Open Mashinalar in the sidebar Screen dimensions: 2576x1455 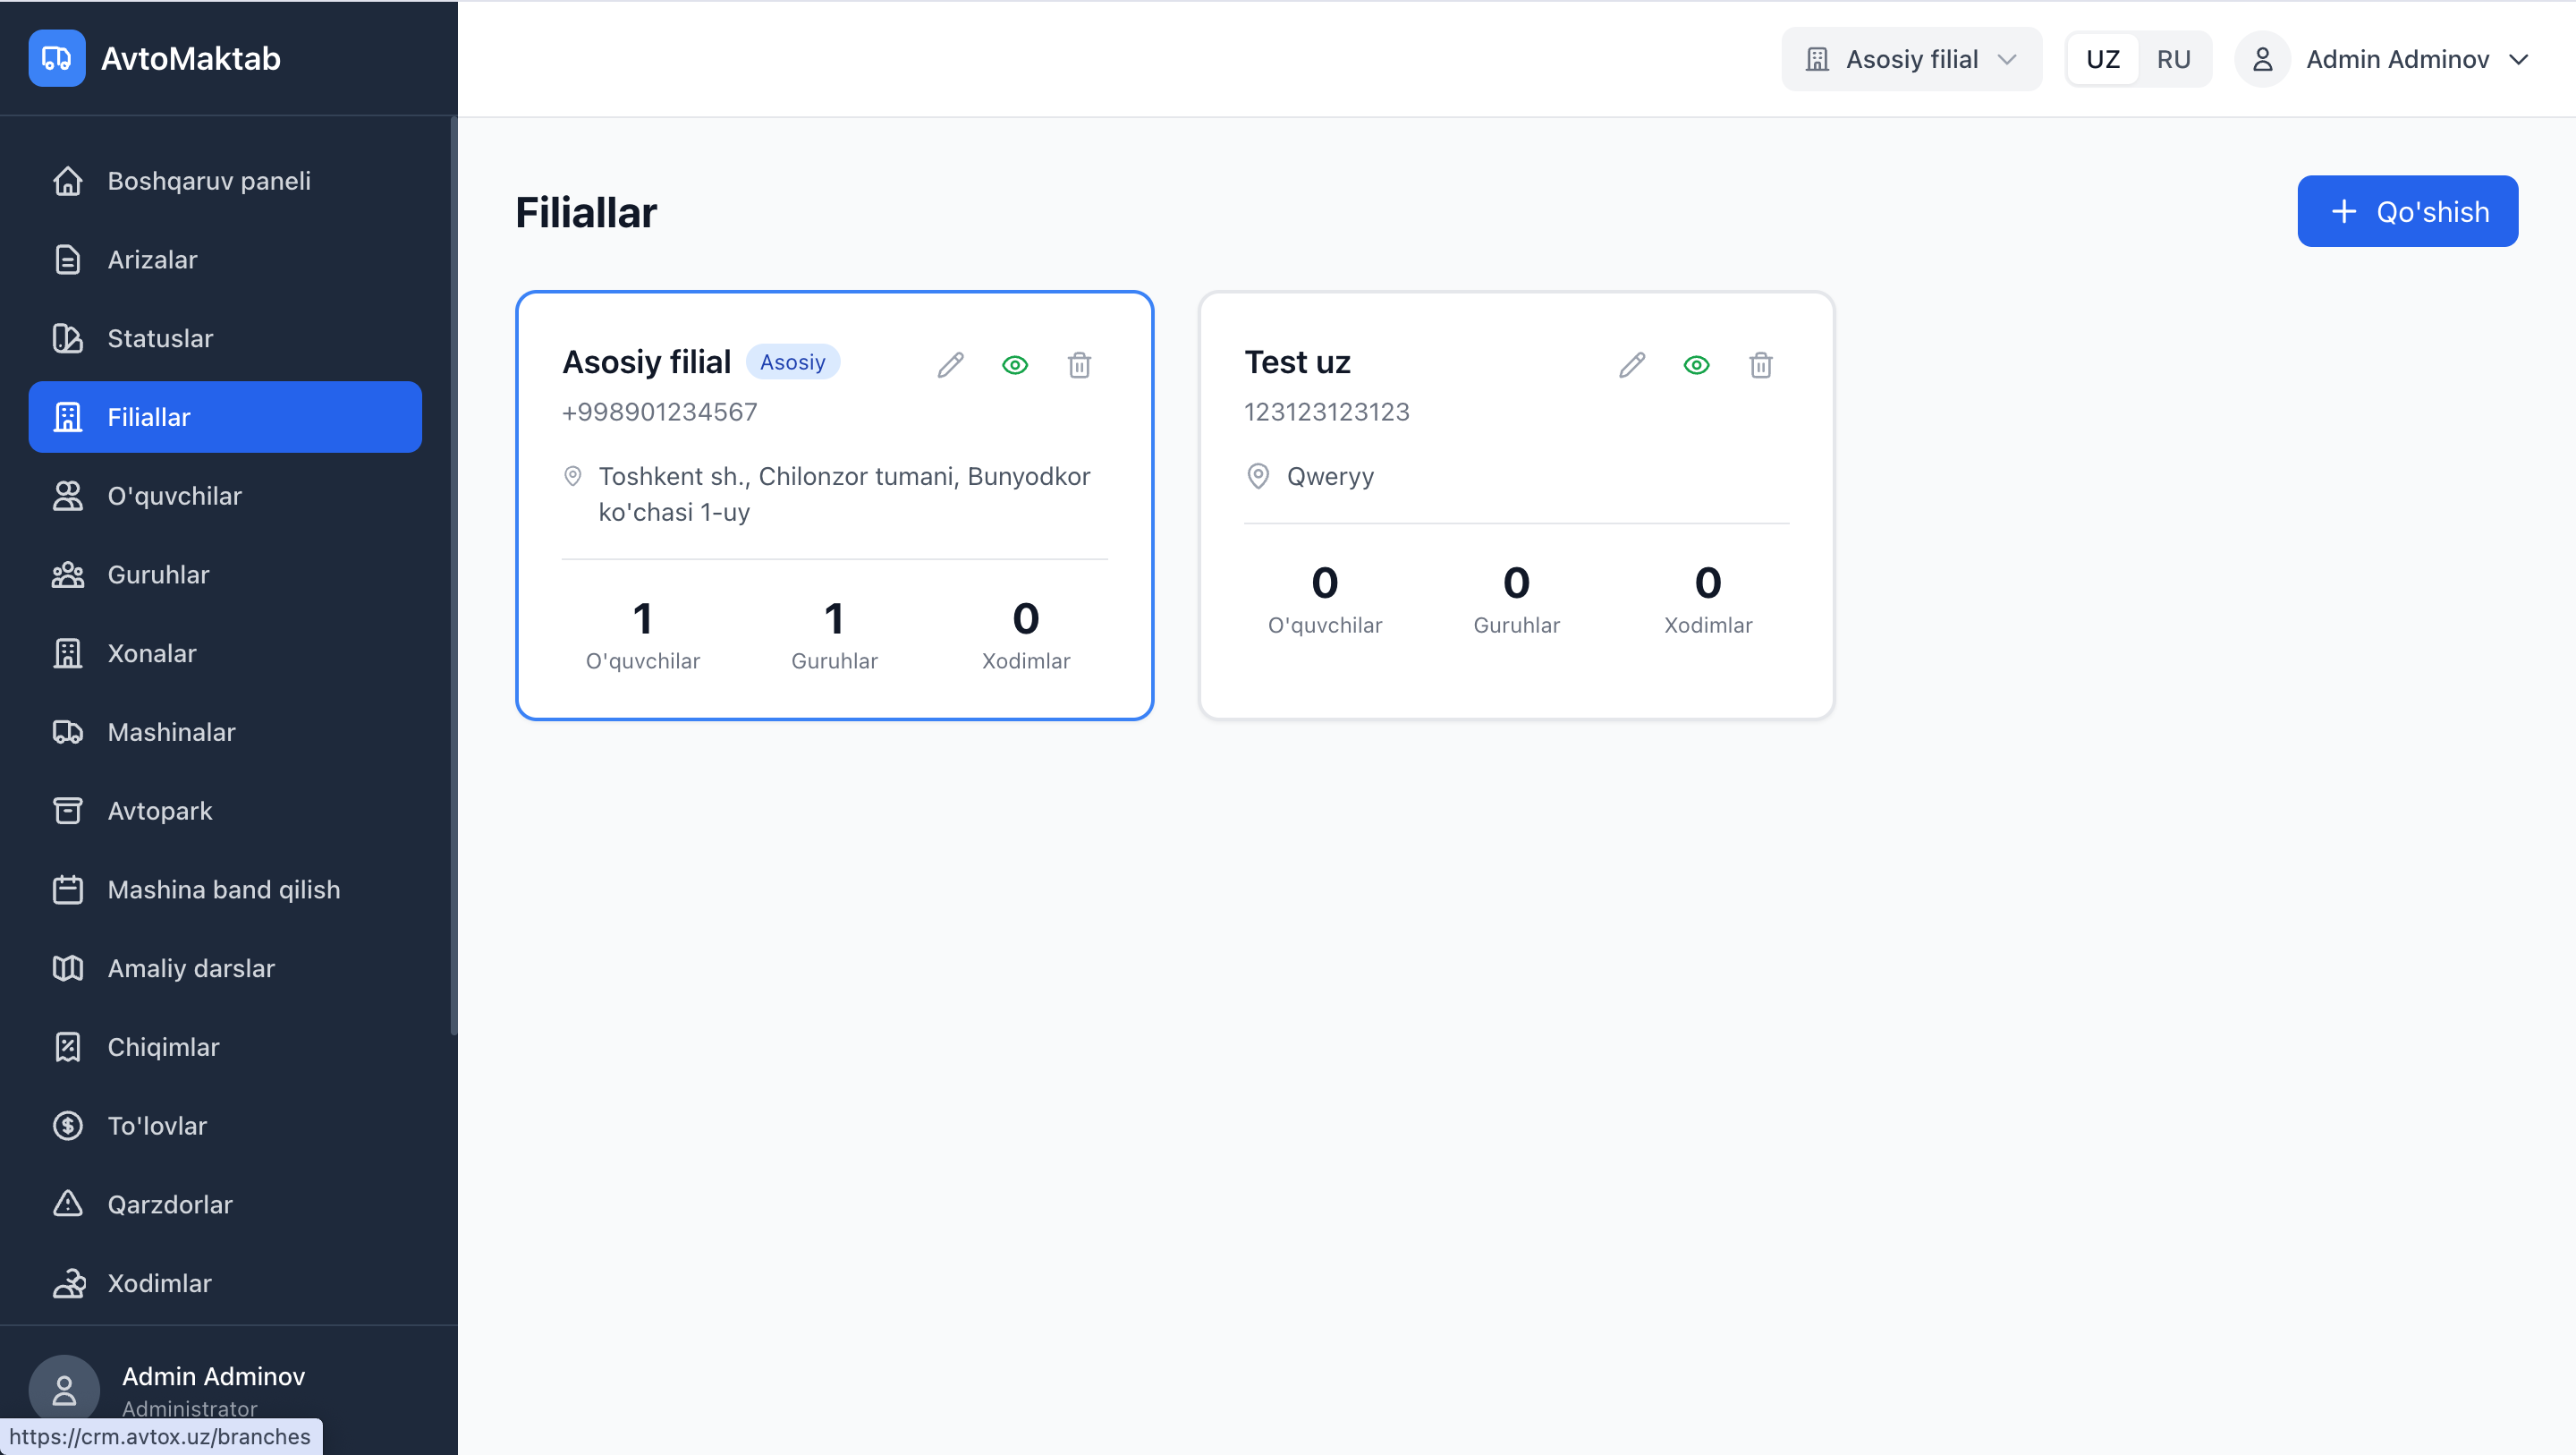pos(172,731)
